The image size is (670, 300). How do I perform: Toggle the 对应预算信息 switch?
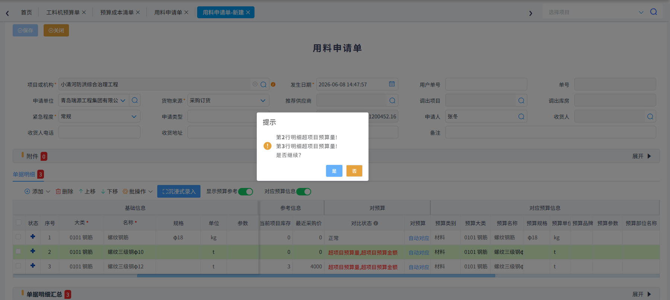coord(304,192)
